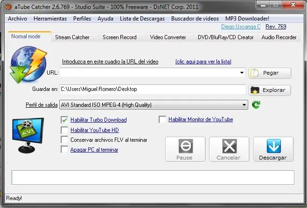The width and height of the screenshot is (307, 208).
Task: Click the Explorar browse button
Action: [270, 90]
